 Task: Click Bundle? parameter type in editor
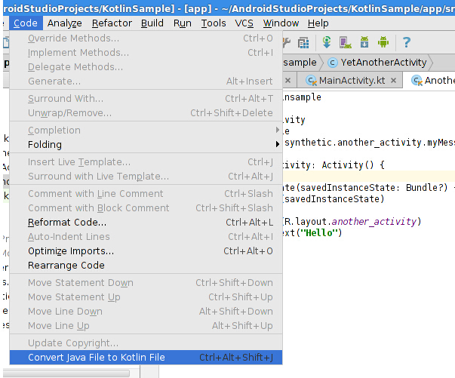click(426, 188)
